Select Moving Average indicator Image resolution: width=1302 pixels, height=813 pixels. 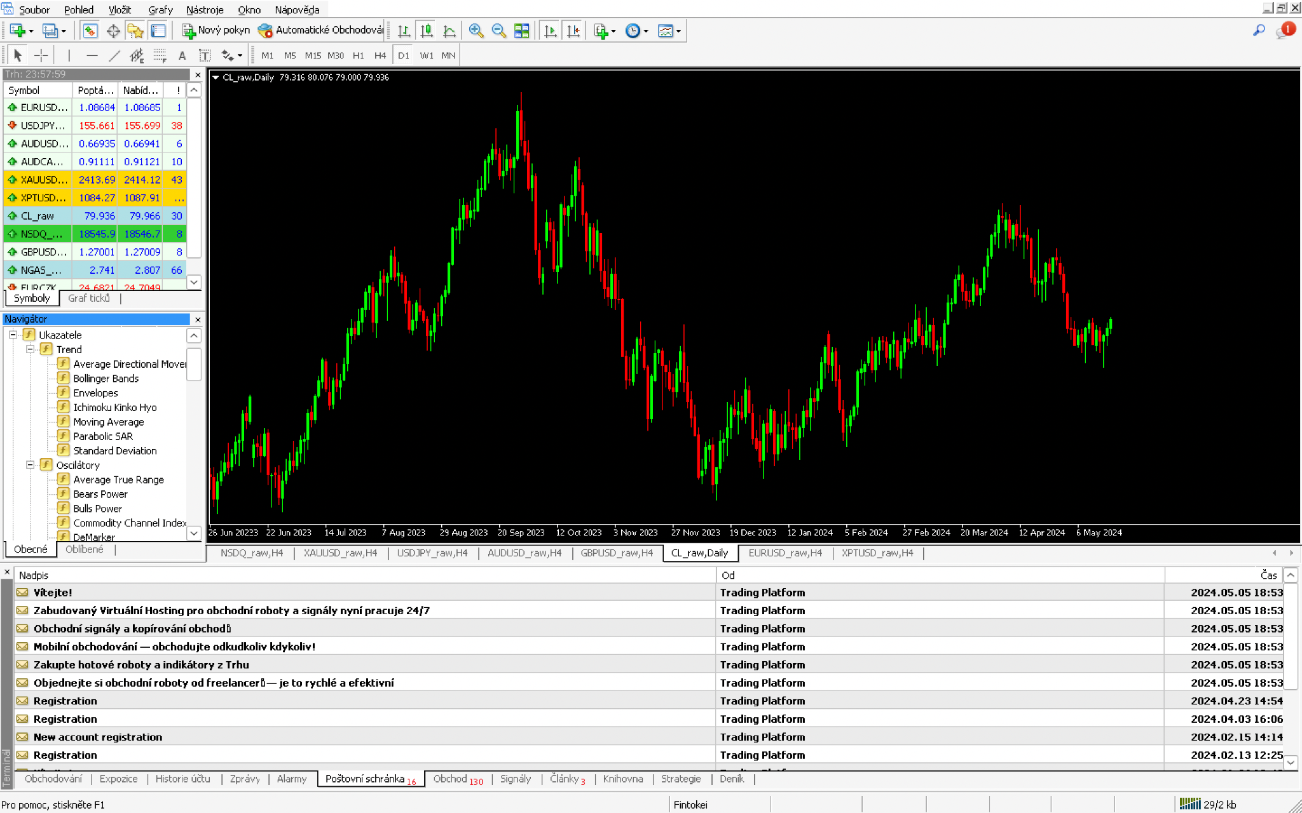[108, 422]
